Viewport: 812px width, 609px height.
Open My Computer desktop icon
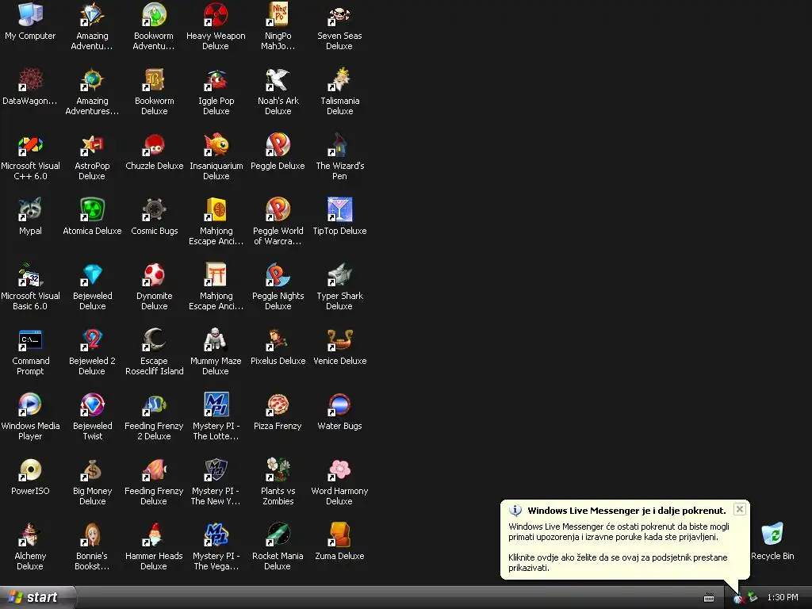(x=30, y=14)
